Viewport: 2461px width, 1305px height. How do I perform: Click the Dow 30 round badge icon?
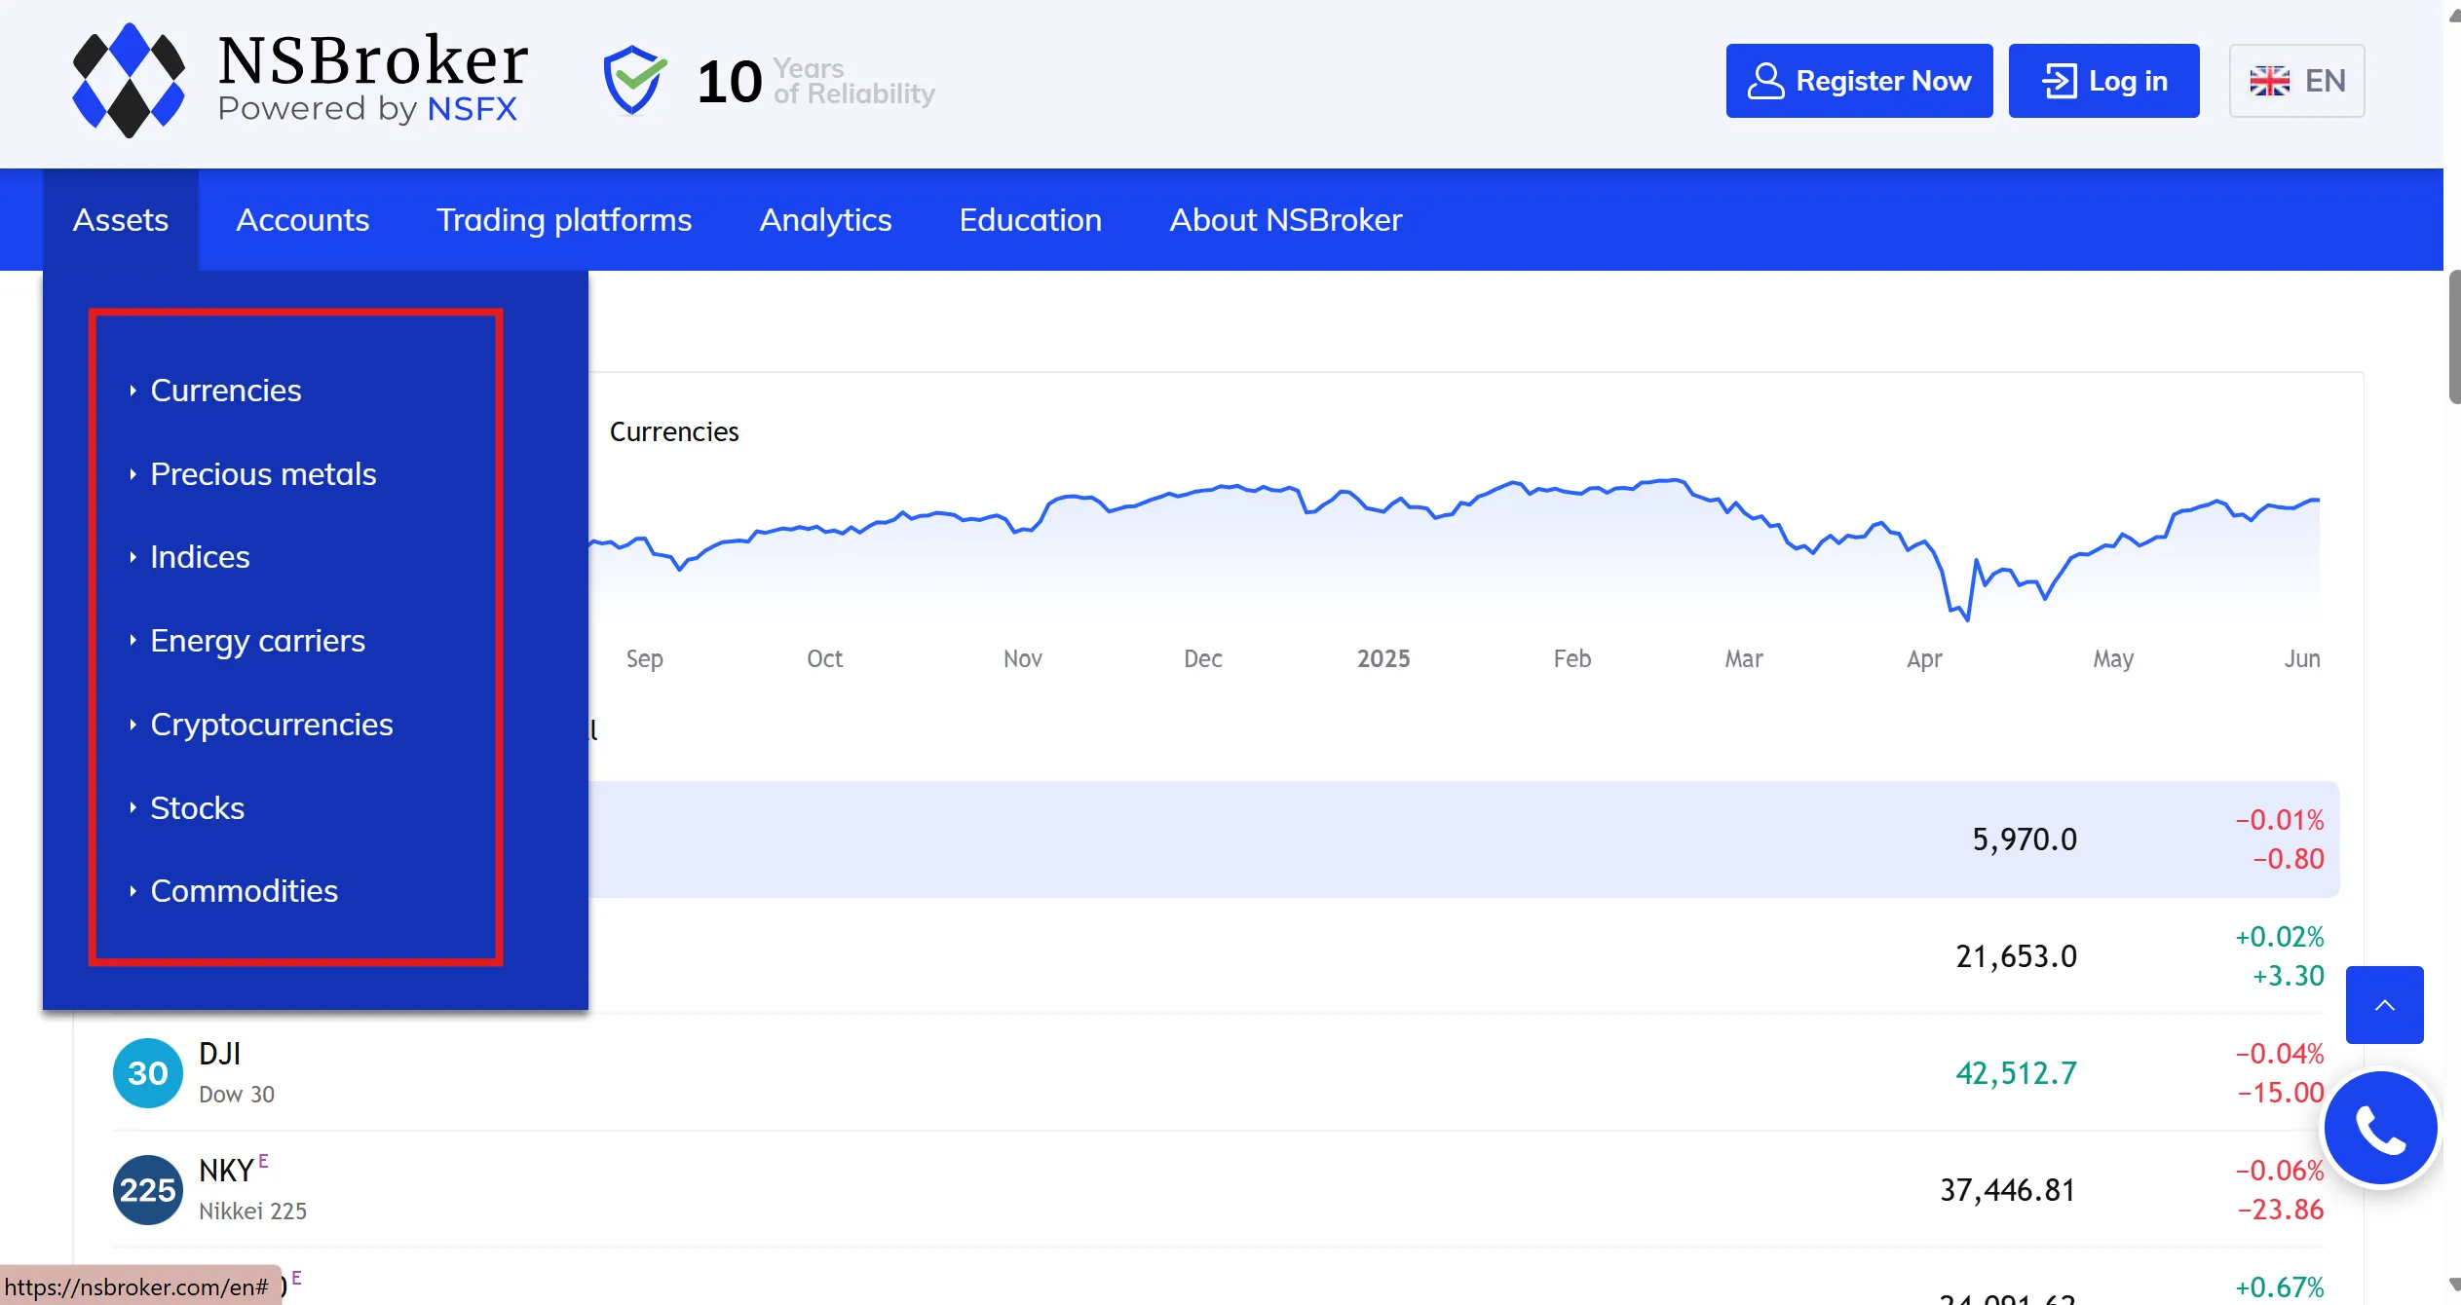(148, 1073)
